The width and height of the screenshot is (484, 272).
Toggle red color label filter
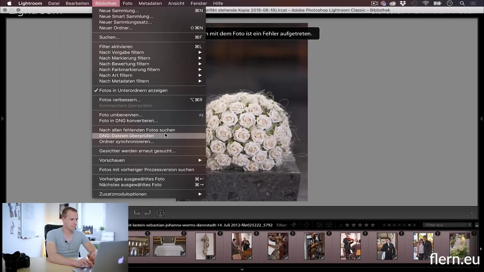[384, 225]
